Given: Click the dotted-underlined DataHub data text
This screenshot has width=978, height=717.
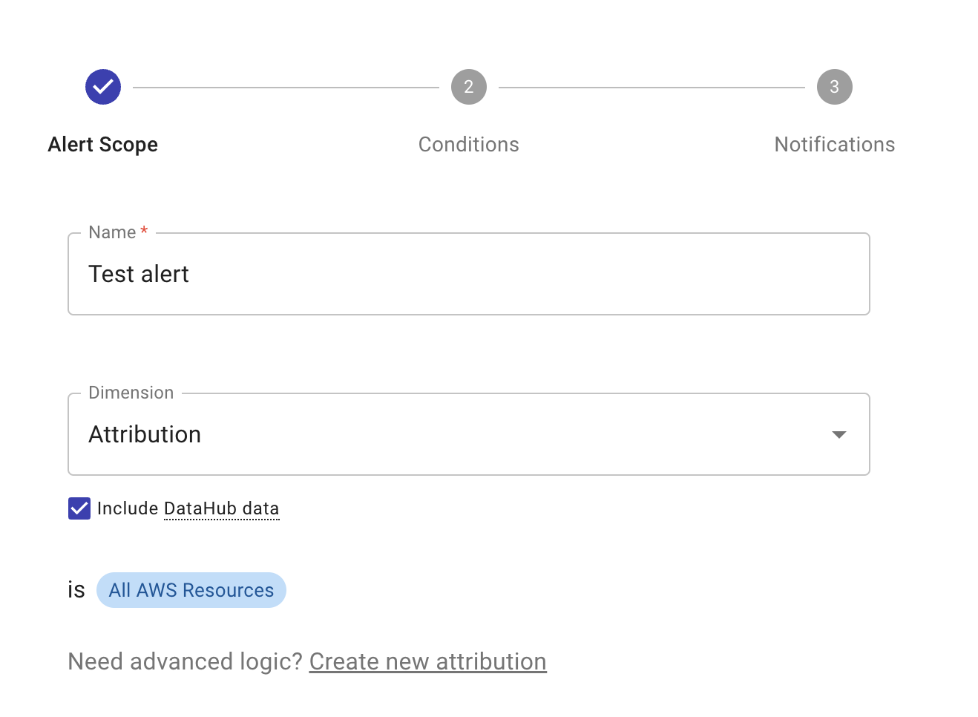Looking at the screenshot, I should tap(221, 508).
